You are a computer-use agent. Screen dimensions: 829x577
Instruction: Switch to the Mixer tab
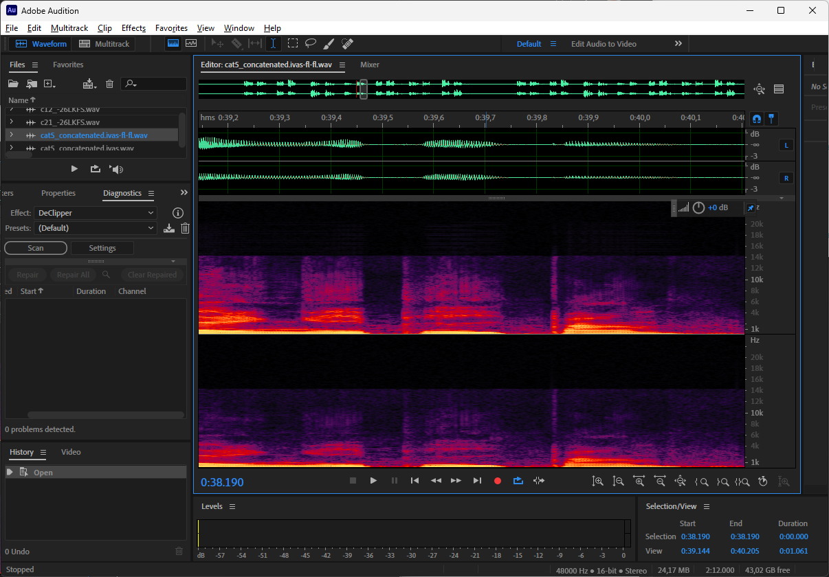pyautogui.click(x=370, y=65)
